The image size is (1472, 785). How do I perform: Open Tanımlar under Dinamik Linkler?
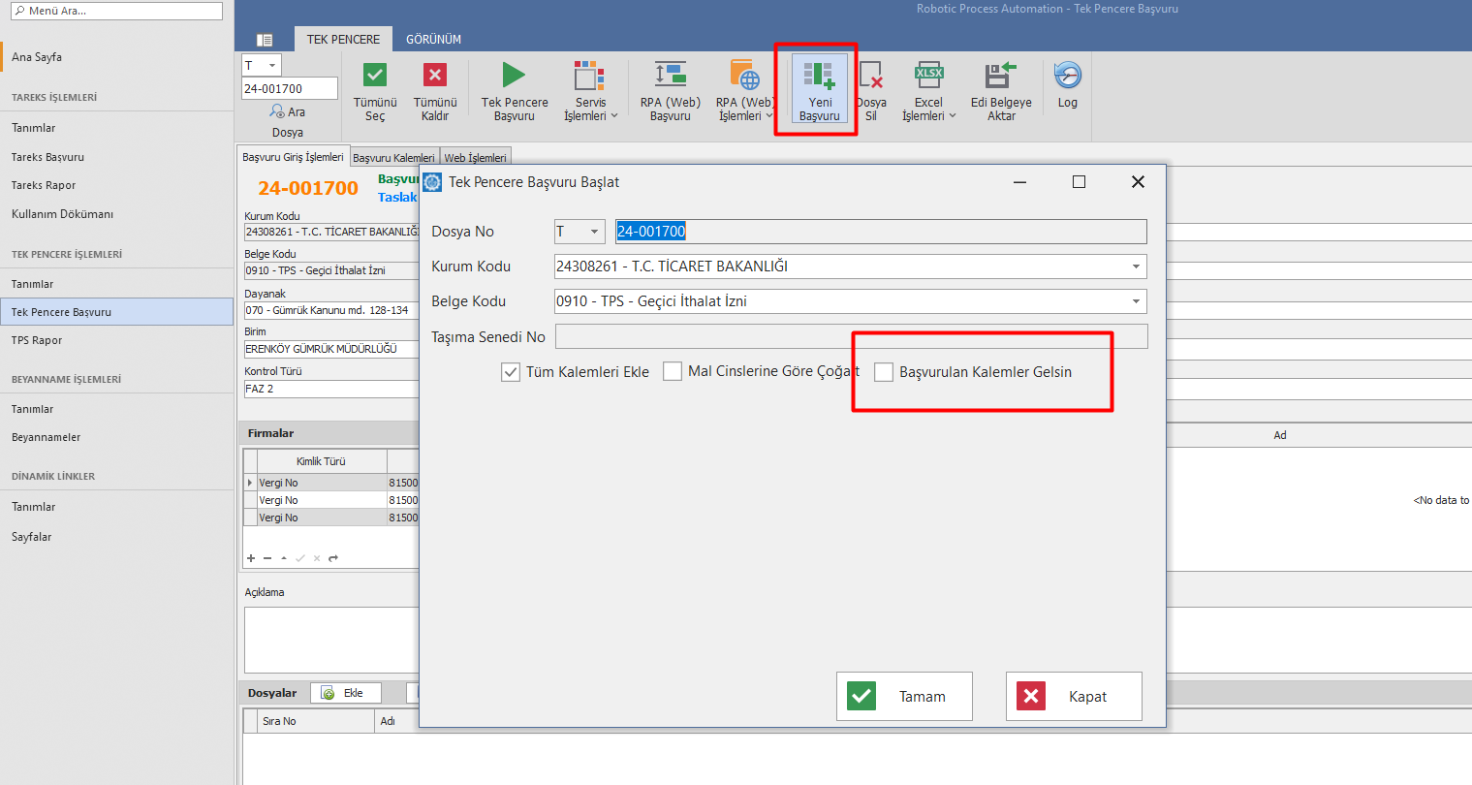[x=33, y=507]
